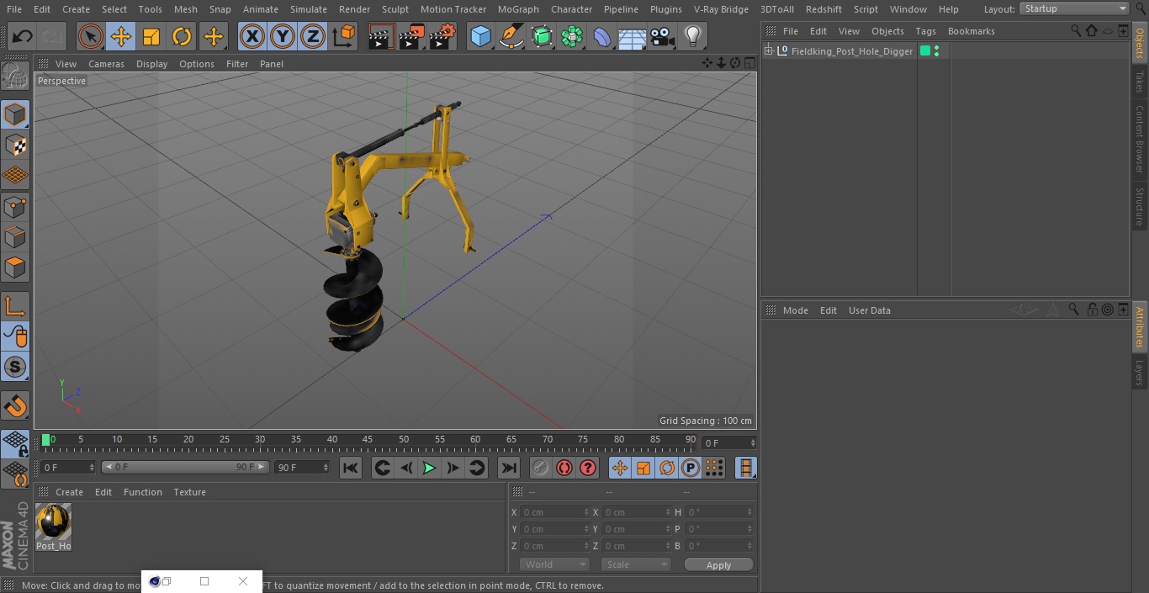Toggle Snap S icon

15,367
